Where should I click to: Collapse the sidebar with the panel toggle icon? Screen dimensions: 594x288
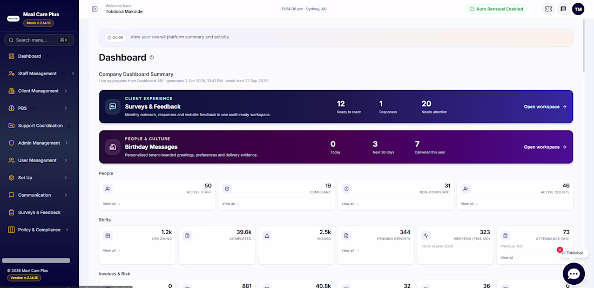click(94, 9)
